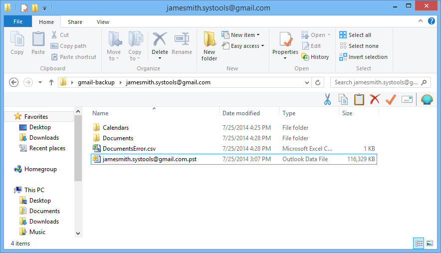The height and width of the screenshot is (253, 441).
Task: Expand the Delete dropdown arrow
Action: coord(160,58)
